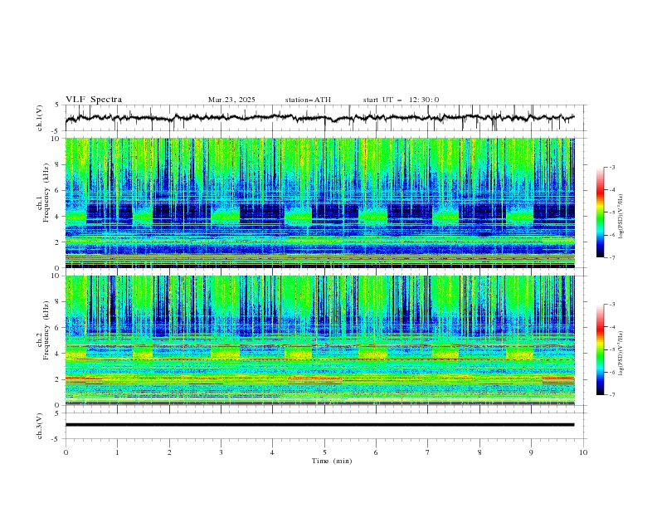Click the "-7" tick on ch.1 colorbar
657x508 pixels.
[612, 257]
